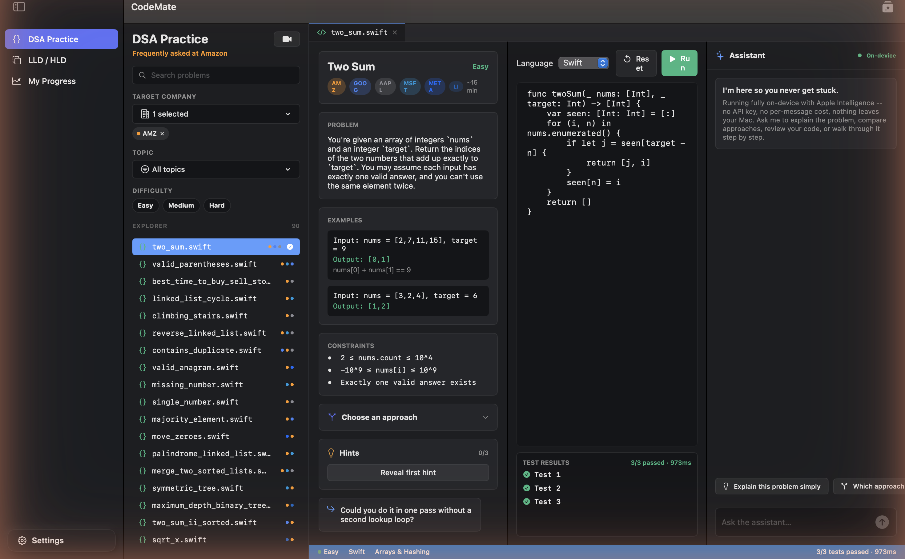
Task: Open Settings
Action: (61, 540)
